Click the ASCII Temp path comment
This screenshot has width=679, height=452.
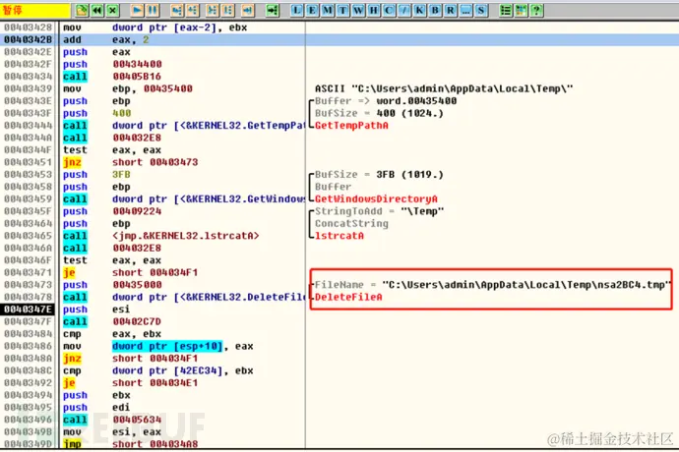click(444, 88)
